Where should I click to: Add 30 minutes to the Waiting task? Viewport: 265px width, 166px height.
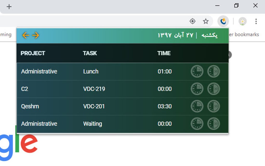point(214,124)
